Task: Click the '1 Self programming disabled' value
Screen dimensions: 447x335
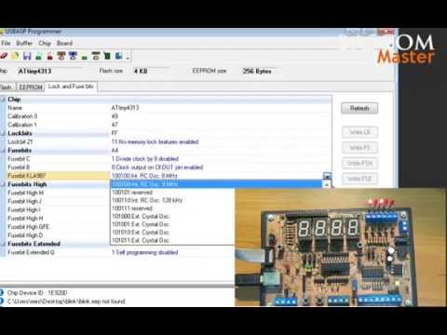Action: coord(145,252)
